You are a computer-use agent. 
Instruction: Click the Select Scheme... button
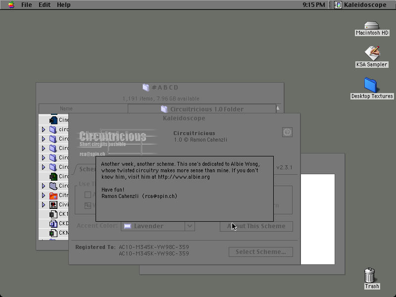tap(261, 252)
